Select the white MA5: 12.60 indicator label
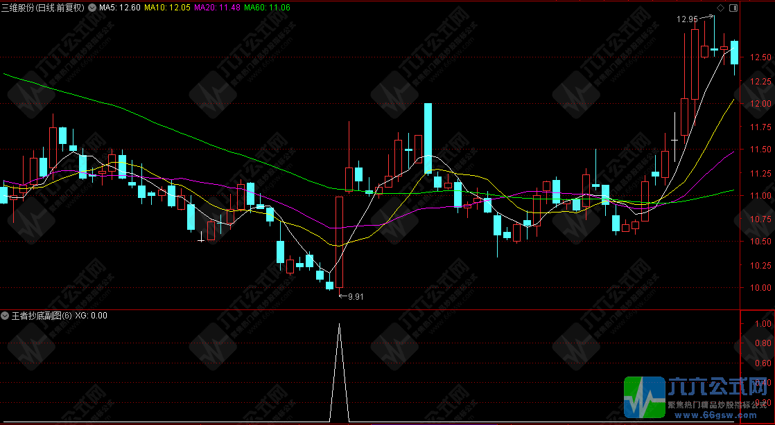Viewport: 775px width, 425px height. point(119,8)
